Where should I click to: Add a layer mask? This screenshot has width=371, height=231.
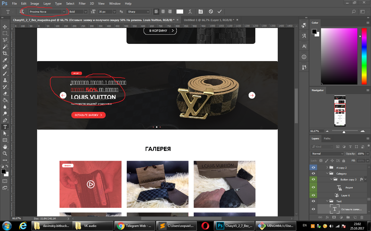click(x=334, y=217)
